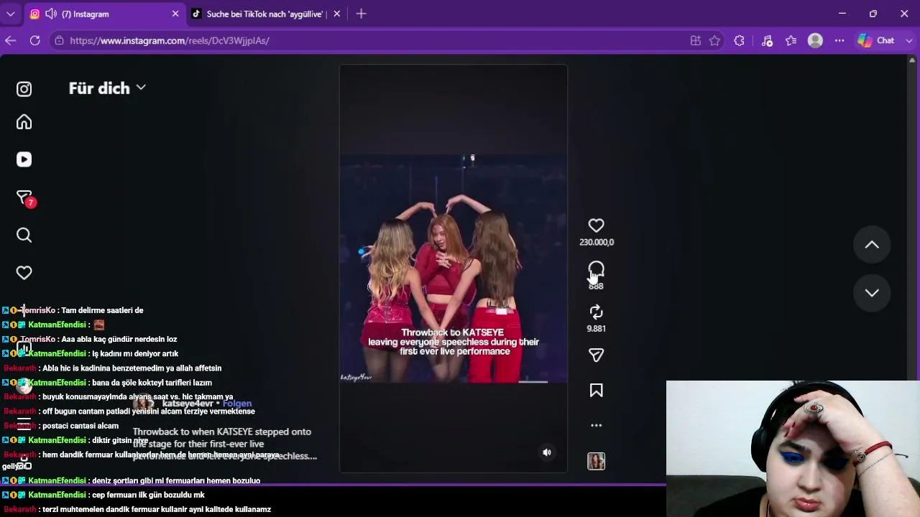Open the reel's audio thumbnail
The width and height of the screenshot is (920, 517).
coord(596,461)
